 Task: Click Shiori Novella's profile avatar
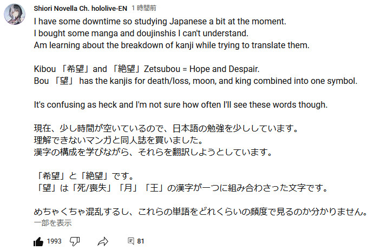tap(15, 14)
